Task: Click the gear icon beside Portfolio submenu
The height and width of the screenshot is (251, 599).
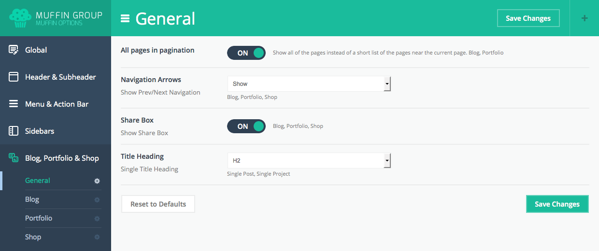Action: (x=97, y=219)
